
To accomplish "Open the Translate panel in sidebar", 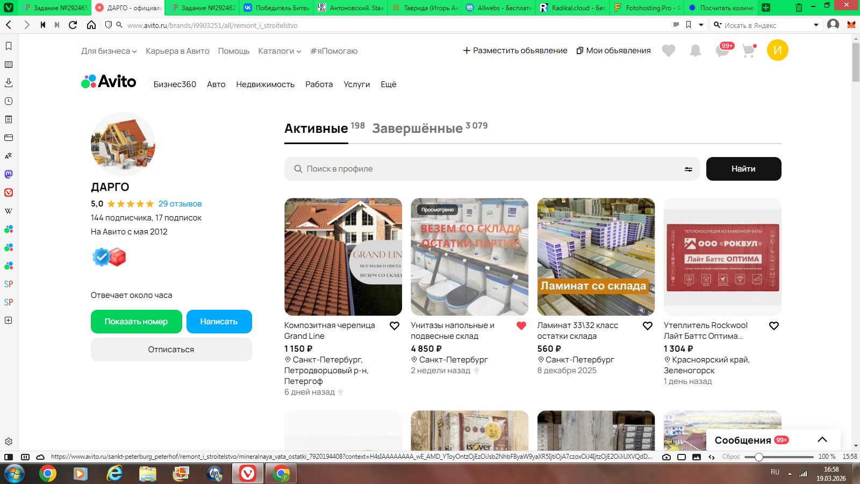I will coord(9,156).
